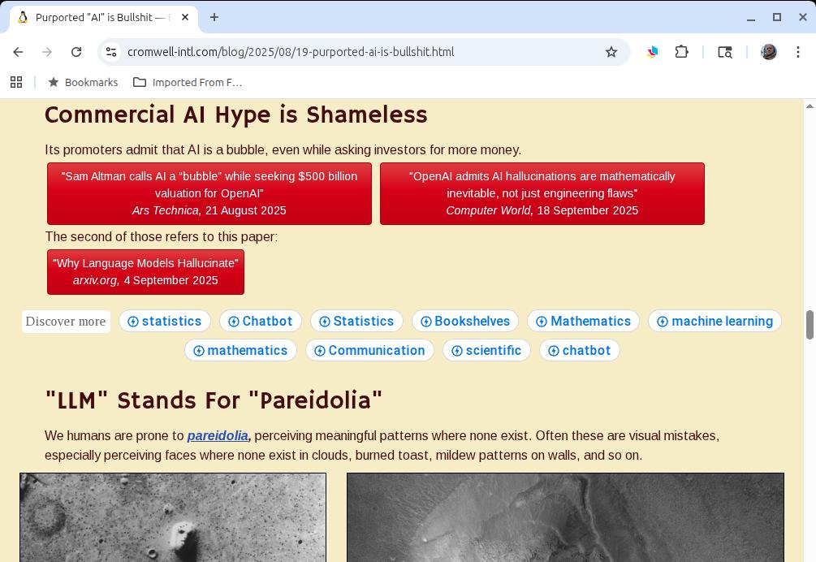This screenshot has height=562, width=816.
Task: Bookmark this page with the star icon
Action: coord(611,52)
